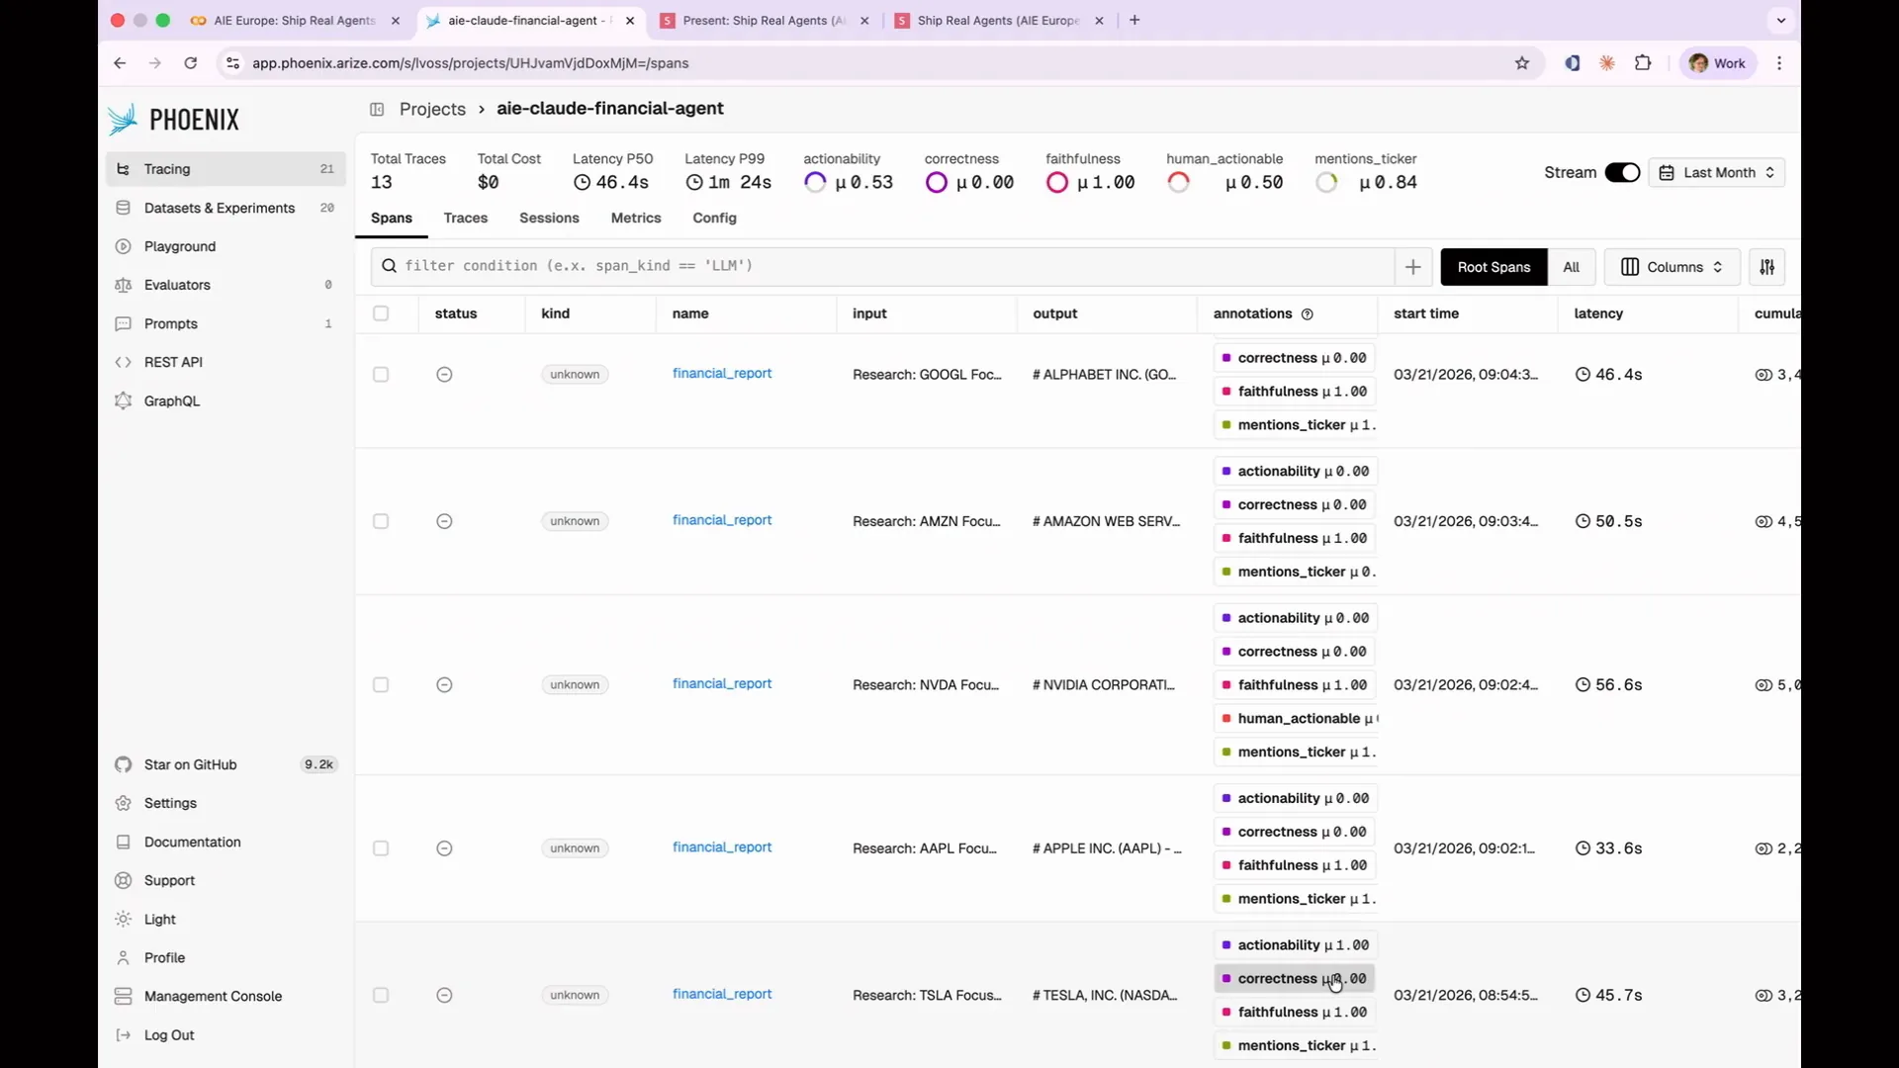Expand NVDA row human_actionable annotation

[x=1297, y=719]
